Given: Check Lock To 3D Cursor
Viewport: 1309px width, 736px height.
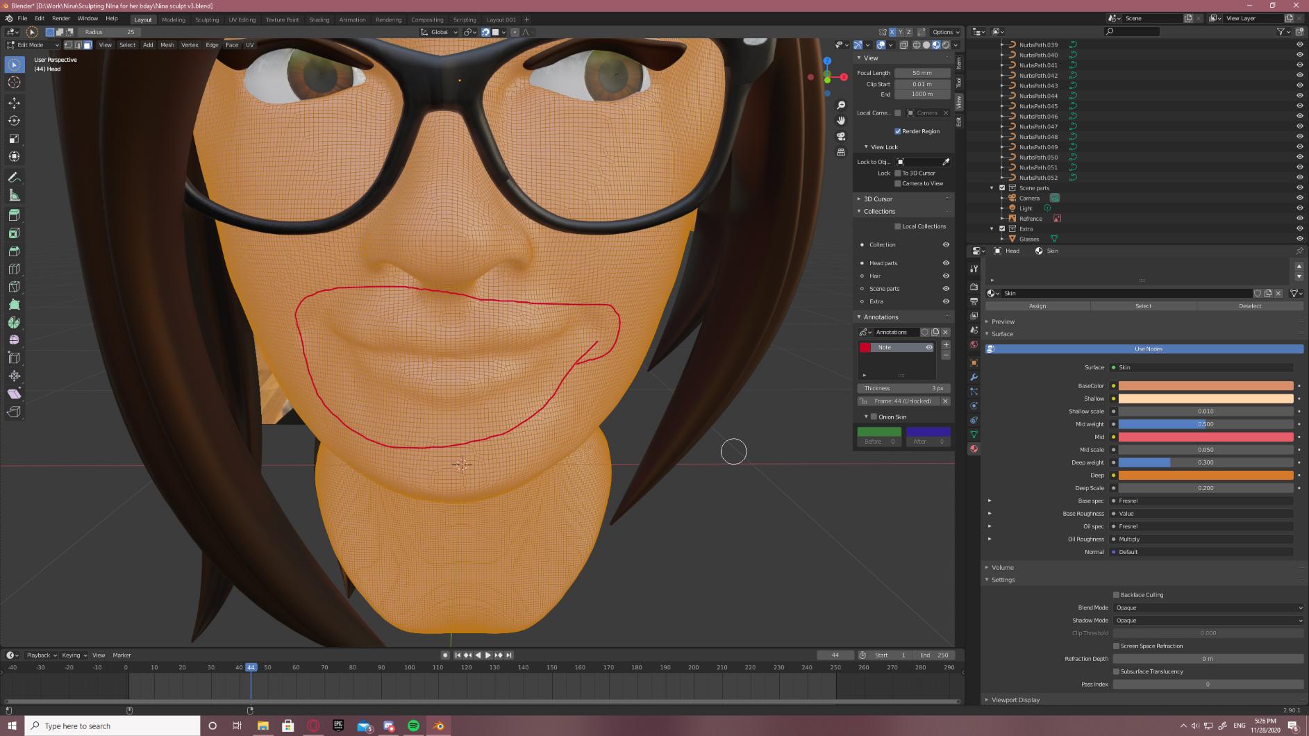Looking at the screenshot, I should click(898, 173).
